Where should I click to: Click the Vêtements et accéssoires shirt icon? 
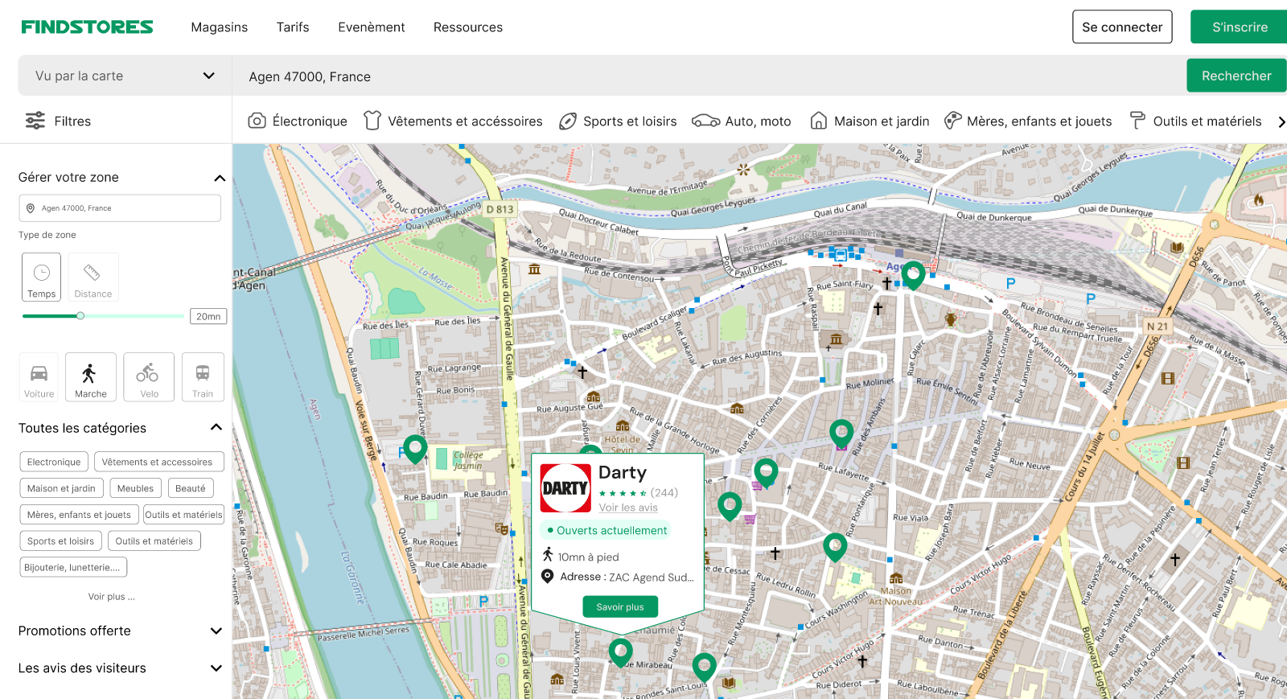tap(372, 121)
